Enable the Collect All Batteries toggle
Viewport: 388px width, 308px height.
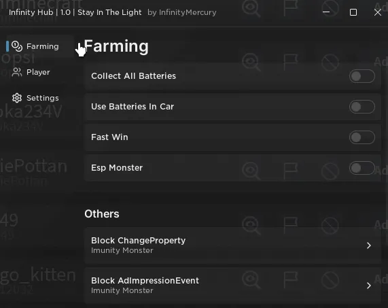(x=362, y=76)
